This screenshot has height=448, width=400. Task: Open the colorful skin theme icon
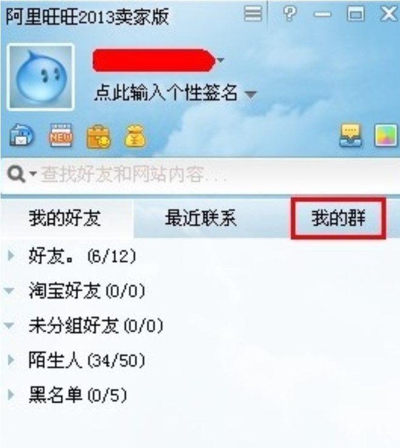[385, 135]
